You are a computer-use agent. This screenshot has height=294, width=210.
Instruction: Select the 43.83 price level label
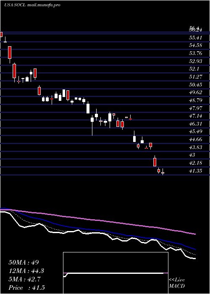pos(195,147)
